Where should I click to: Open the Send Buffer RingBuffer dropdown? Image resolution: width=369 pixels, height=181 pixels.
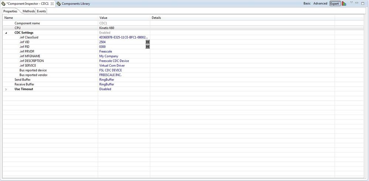[x=124, y=80]
